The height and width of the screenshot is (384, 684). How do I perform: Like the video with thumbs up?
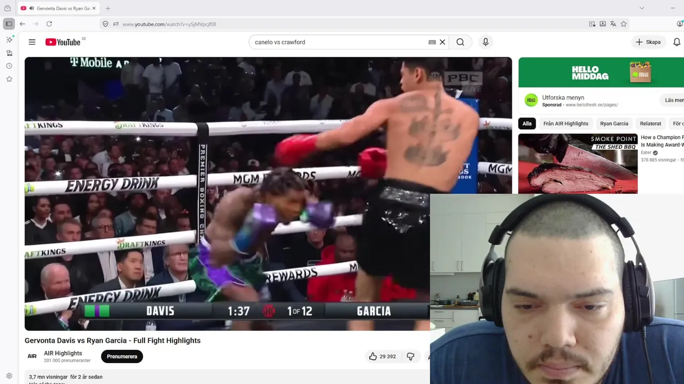tap(382, 356)
